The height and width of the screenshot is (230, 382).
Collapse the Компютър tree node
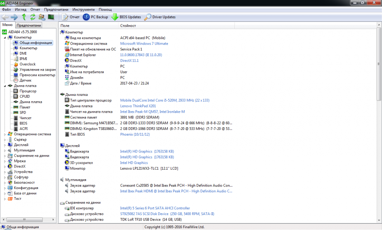(5, 37)
